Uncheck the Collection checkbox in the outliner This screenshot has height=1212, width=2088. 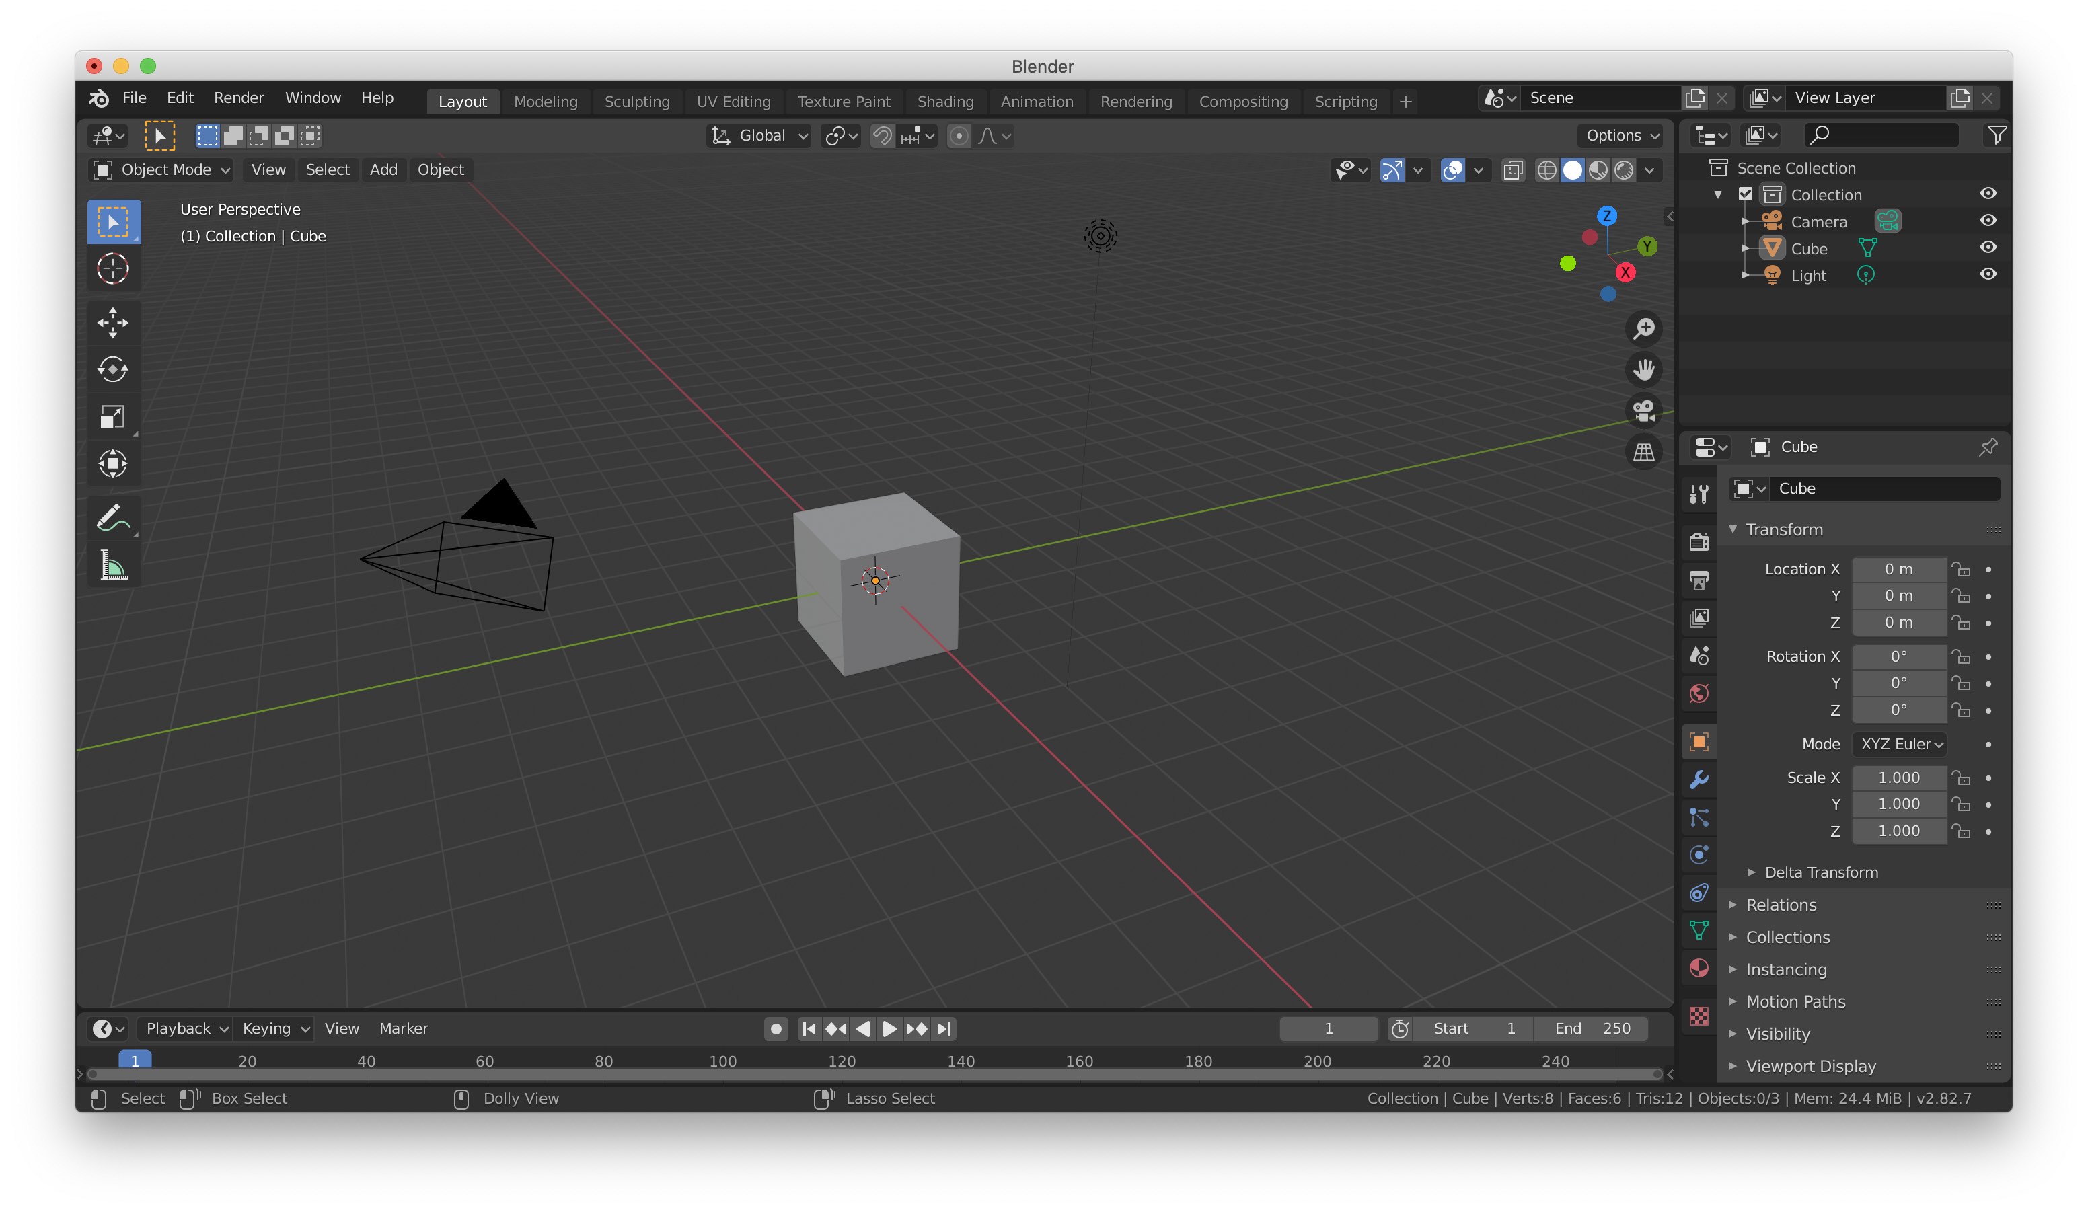(1745, 194)
